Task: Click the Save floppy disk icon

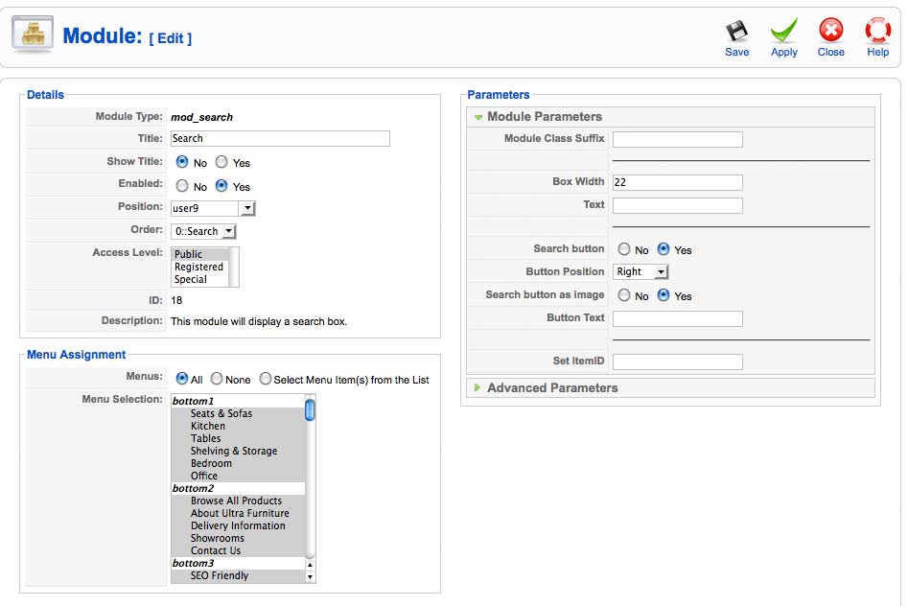Action: pos(736,31)
